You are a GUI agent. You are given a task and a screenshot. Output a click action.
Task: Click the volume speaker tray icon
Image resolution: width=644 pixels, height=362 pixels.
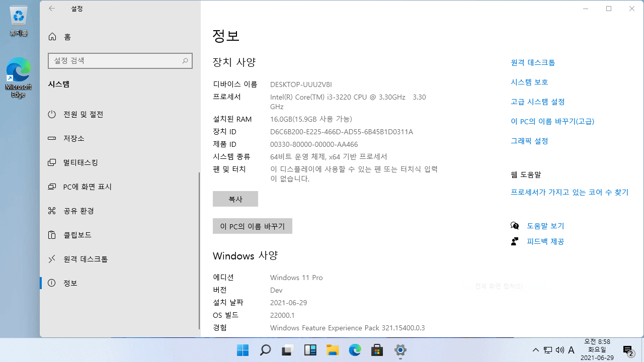tap(560, 350)
